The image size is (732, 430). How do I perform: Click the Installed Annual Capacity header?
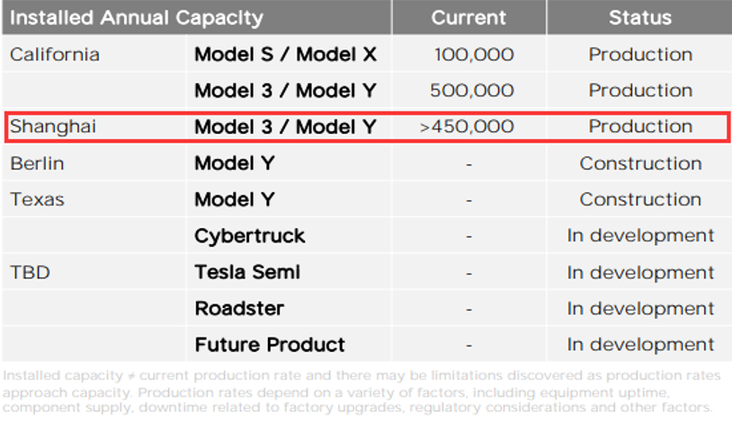tap(137, 18)
